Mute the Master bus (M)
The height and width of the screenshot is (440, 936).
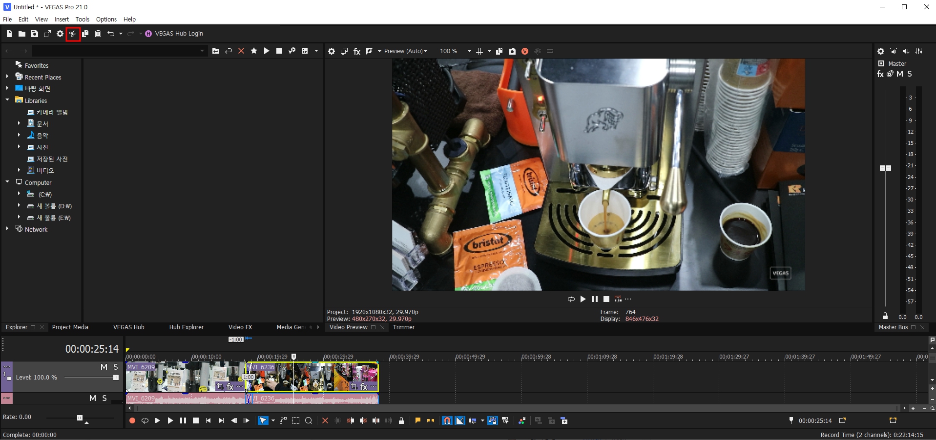[899, 74]
